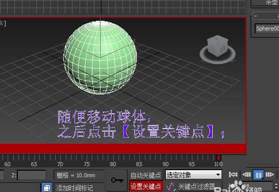Click the blue square icon left of 添加时间标记
The height and width of the screenshot is (192, 279).
click(46, 187)
